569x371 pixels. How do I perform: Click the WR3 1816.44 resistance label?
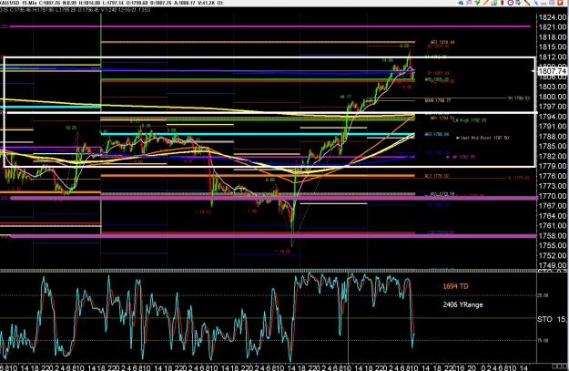(442, 42)
